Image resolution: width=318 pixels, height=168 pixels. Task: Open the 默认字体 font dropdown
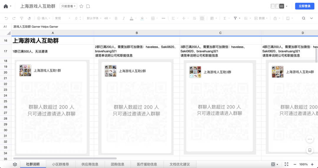coord(94,18)
